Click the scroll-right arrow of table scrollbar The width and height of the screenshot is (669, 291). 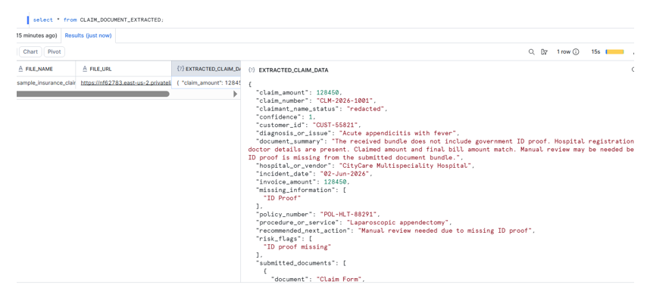point(235,94)
